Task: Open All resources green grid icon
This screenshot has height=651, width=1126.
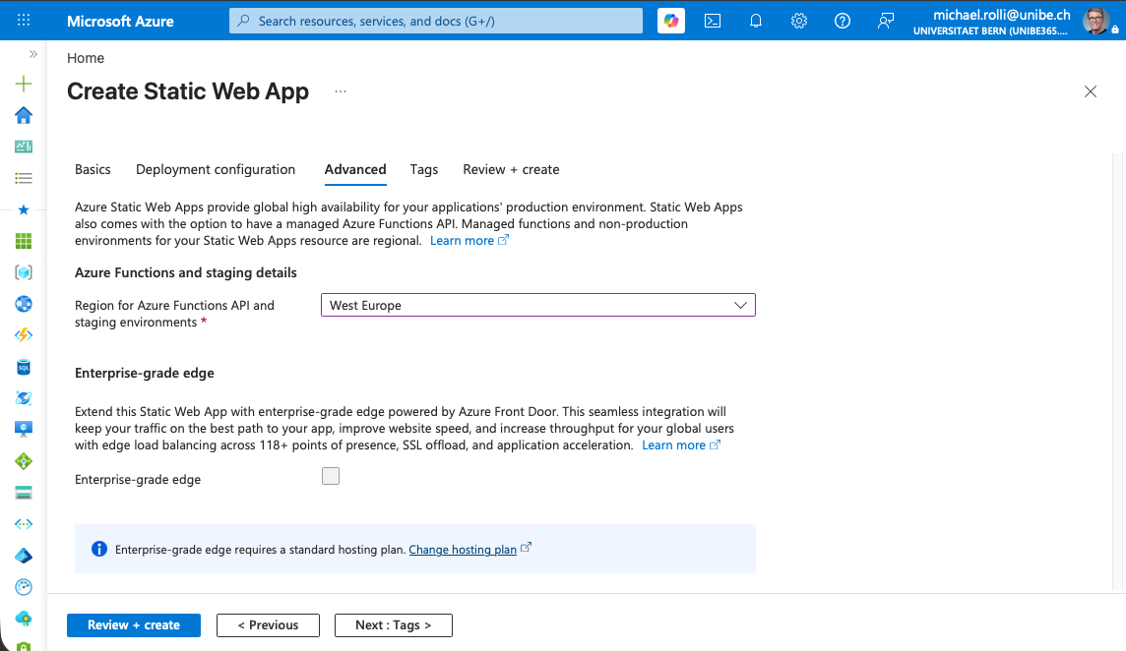Action: tap(24, 241)
